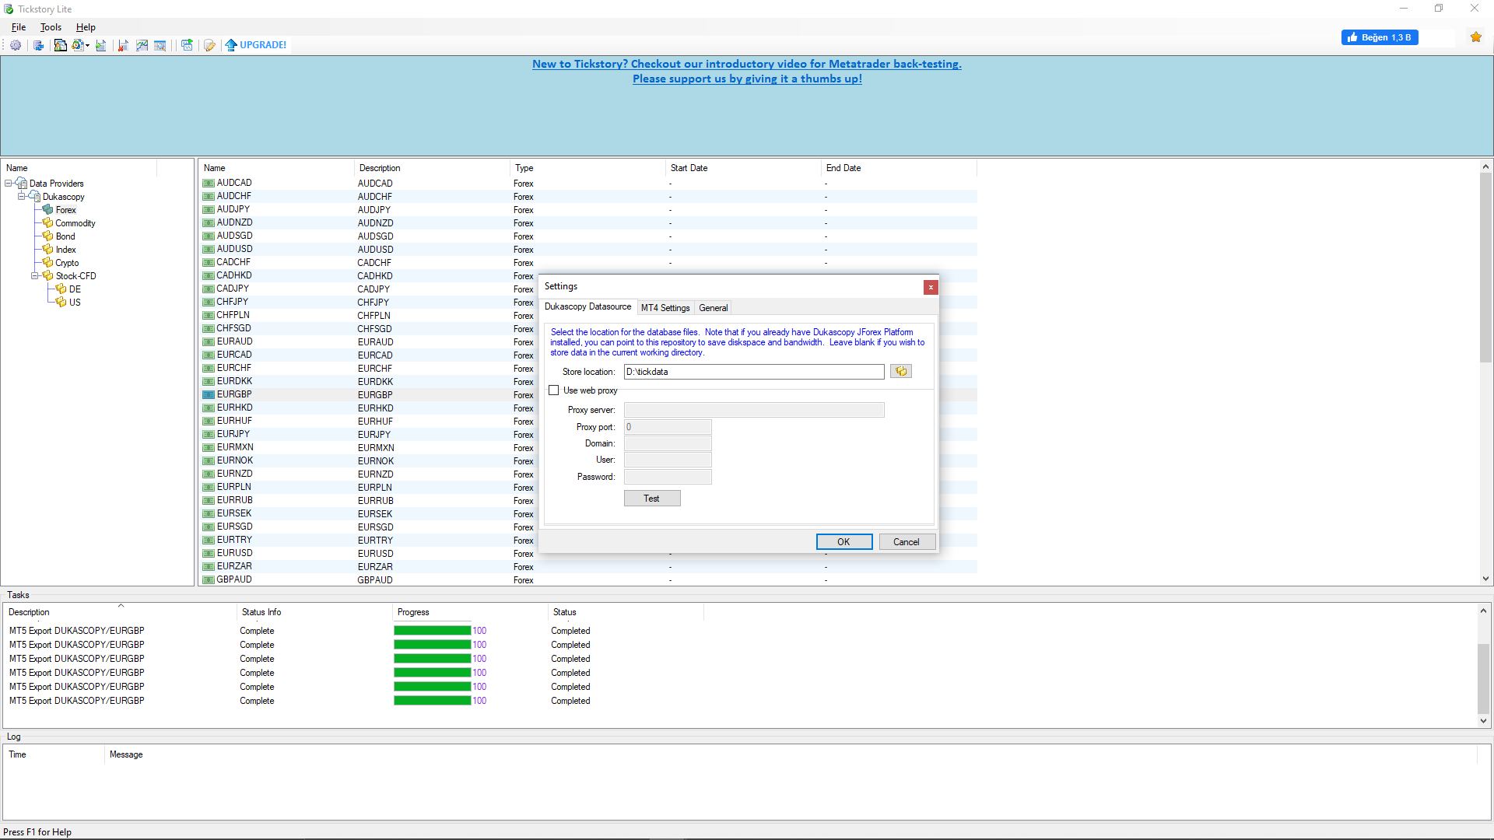
Task: Browse for store location folder icon
Action: (x=901, y=372)
